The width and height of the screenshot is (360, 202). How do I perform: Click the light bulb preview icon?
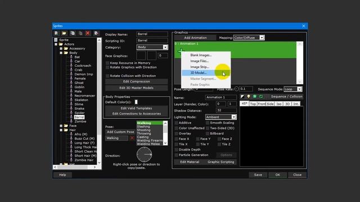point(249,97)
